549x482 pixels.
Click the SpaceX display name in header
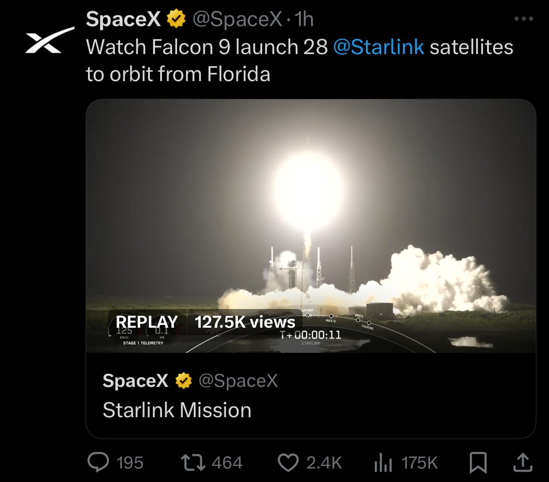click(x=123, y=19)
